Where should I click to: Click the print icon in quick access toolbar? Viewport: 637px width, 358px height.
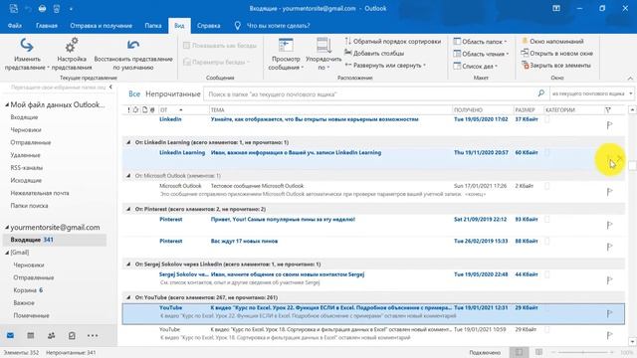[x=42, y=9]
